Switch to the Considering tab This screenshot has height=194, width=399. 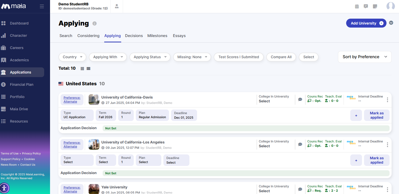[88, 36]
